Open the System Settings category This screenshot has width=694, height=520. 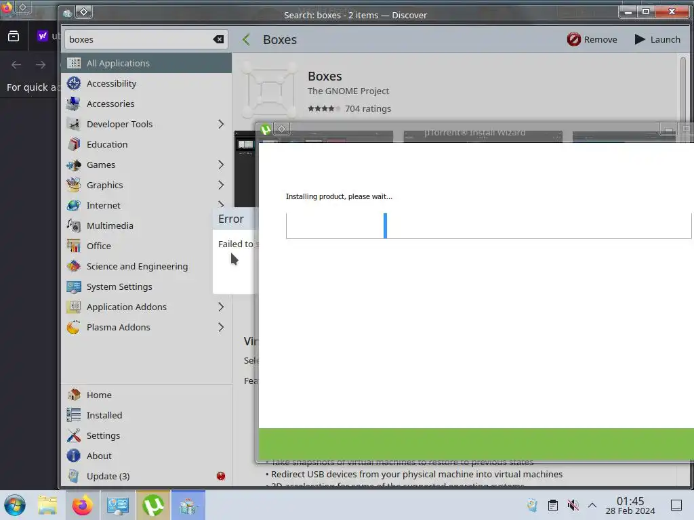point(137,287)
